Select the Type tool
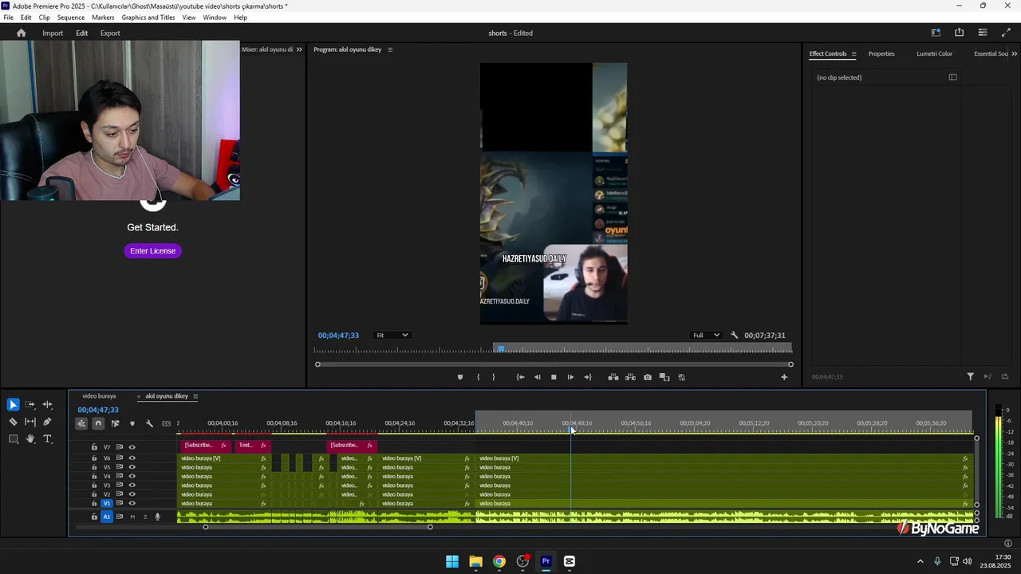The width and height of the screenshot is (1021, 574). (47, 438)
